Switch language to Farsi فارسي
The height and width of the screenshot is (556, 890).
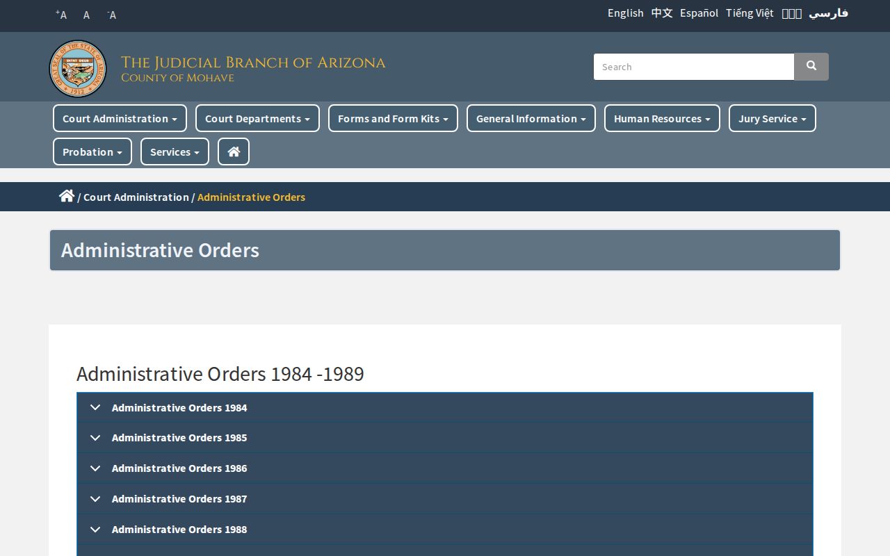coord(828,13)
